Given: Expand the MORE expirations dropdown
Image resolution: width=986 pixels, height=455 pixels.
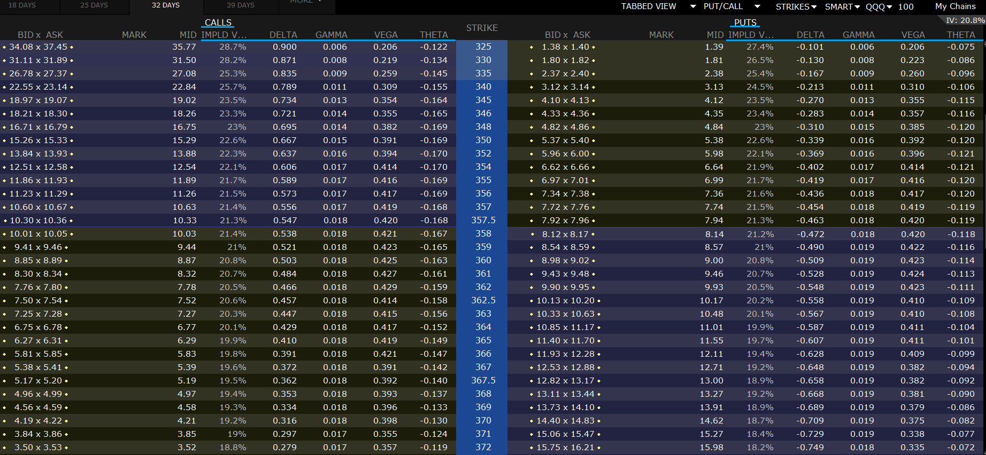Looking at the screenshot, I should click(306, 2).
